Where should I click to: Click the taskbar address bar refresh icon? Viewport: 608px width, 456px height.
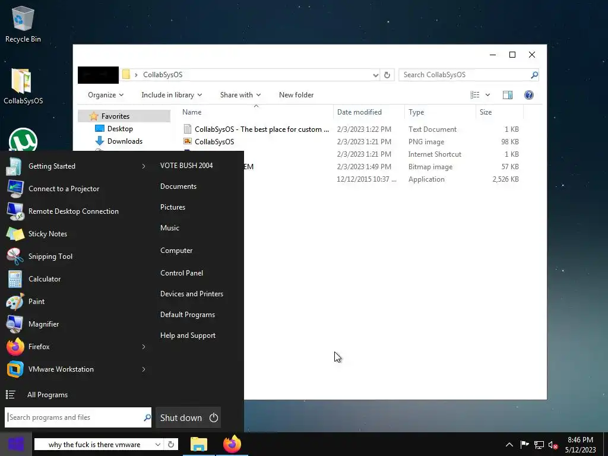pyautogui.click(x=170, y=444)
